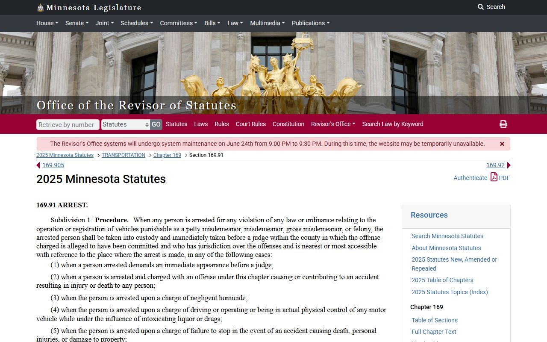The width and height of the screenshot is (547, 342).
Task: Go to the TRANSPORTATION breadcrumb link
Action: point(124,155)
